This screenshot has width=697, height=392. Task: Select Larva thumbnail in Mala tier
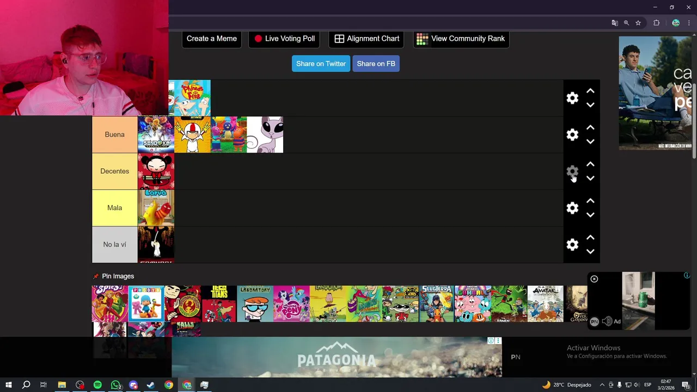tap(156, 207)
